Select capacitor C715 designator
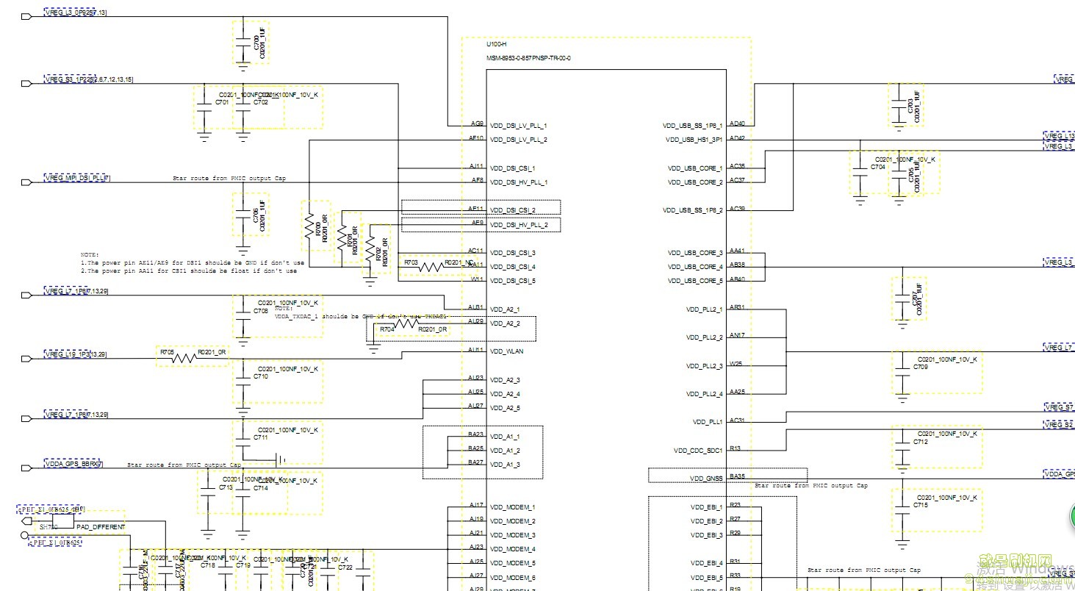Image resolution: width=1075 pixels, height=591 pixels. [x=921, y=506]
